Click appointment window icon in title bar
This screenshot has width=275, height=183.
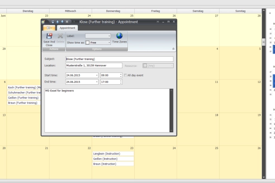[43, 22]
